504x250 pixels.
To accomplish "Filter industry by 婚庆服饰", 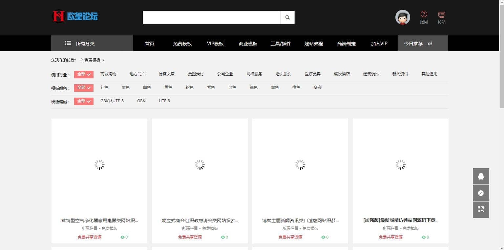I will 283,74.
